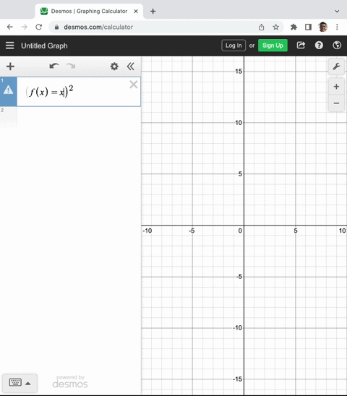Delete expression 1 with the X

click(134, 85)
